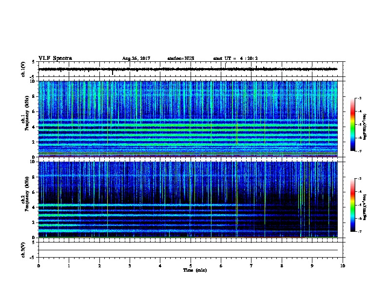This screenshot has height=298, width=386.
Task: Click time axis tick label "0"
Action: tap(39, 266)
